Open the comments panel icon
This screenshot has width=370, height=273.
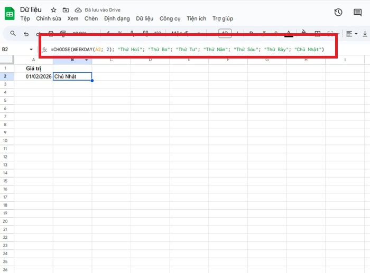click(x=358, y=13)
